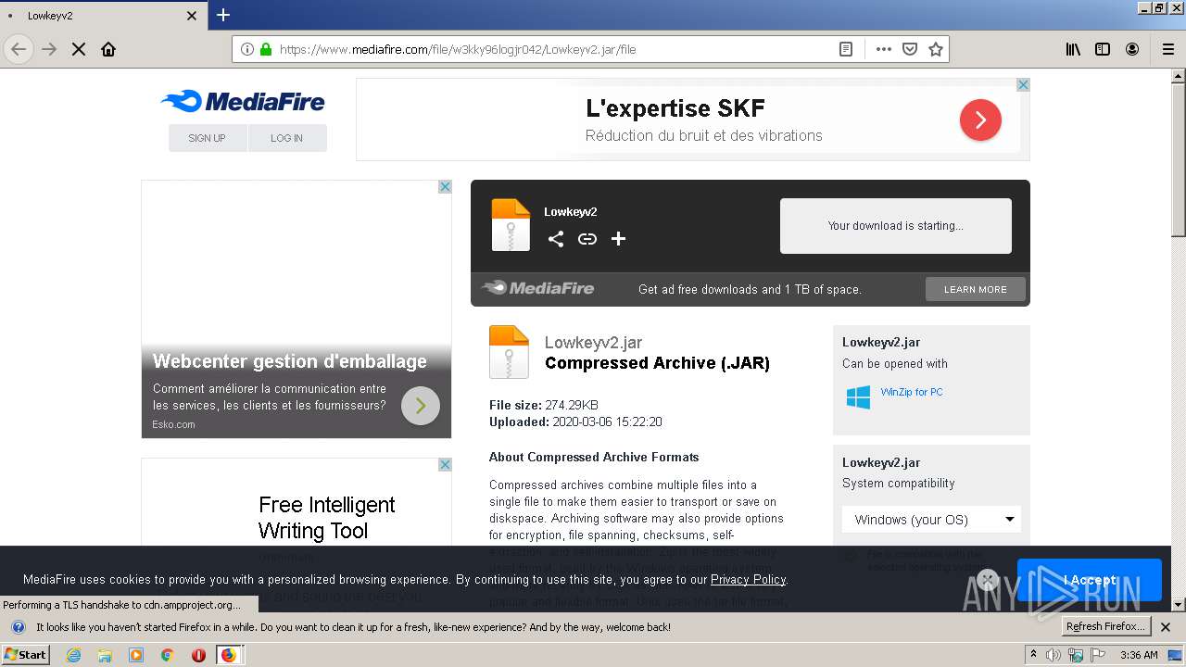Click 'About Compressed Archive Formats' heading

click(594, 457)
